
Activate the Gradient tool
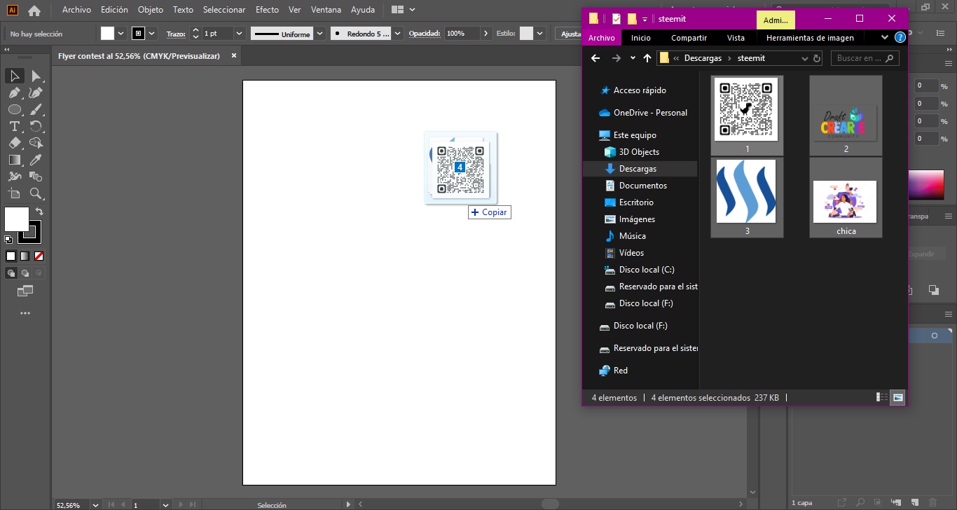pyautogui.click(x=15, y=160)
